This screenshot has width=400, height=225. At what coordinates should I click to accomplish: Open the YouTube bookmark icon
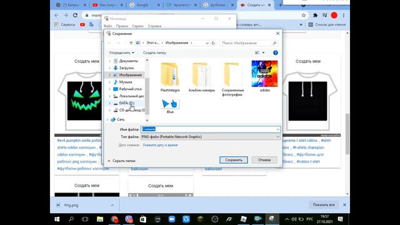[x=82, y=24]
